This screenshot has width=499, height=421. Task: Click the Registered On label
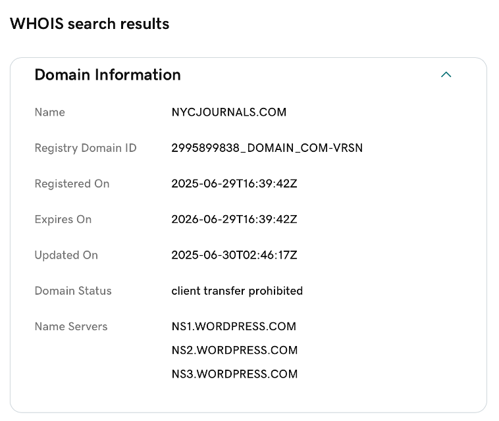click(72, 184)
